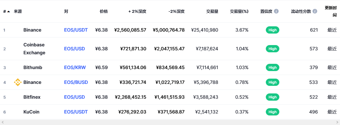This screenshot has width=340, height=125.
Task: Click the High badge in KuCoin row
Action: point(272,112)
